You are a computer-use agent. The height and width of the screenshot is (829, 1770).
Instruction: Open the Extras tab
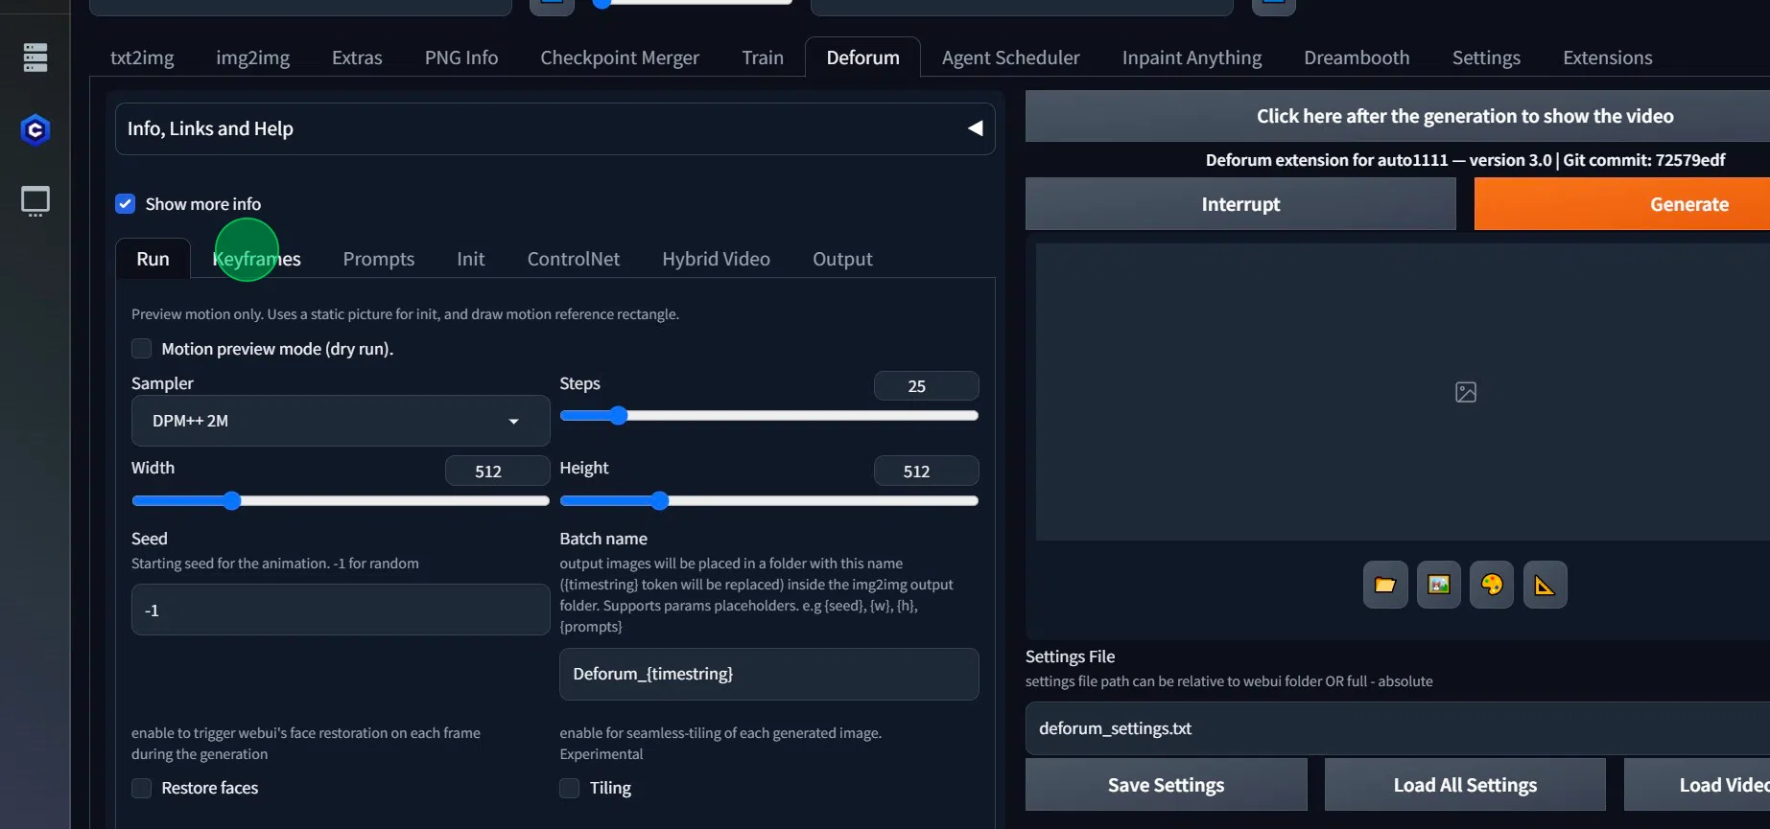click(x=357, y=58)
